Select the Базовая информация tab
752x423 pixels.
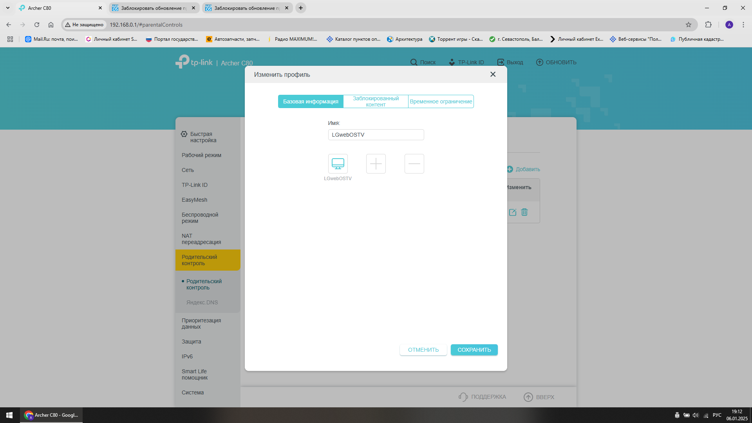click(311, 101)
